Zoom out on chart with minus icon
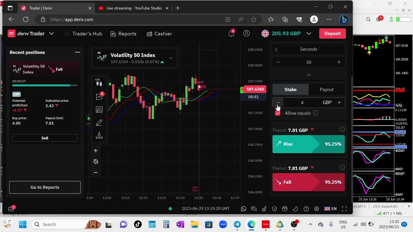The width and height of the screenshot is (413, 232). [96, 172]
